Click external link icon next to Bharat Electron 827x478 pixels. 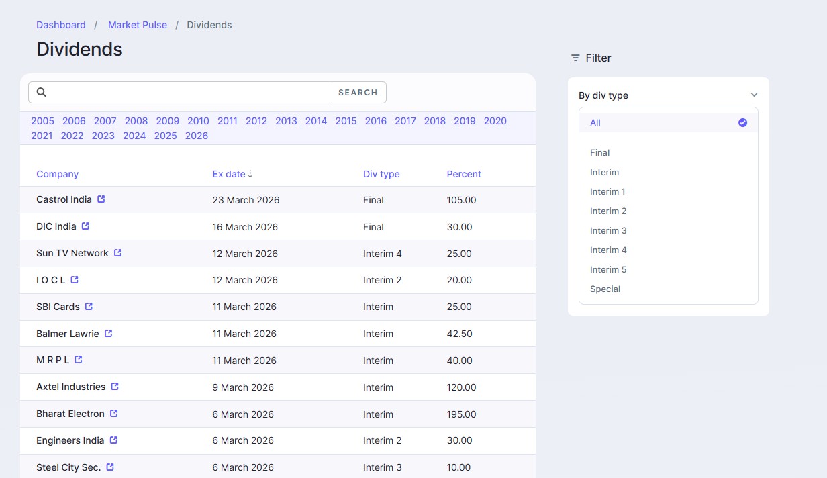114,414
